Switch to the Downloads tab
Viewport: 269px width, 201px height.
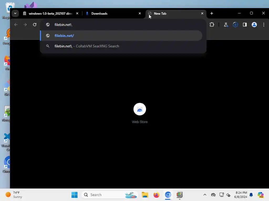[113, 14]
